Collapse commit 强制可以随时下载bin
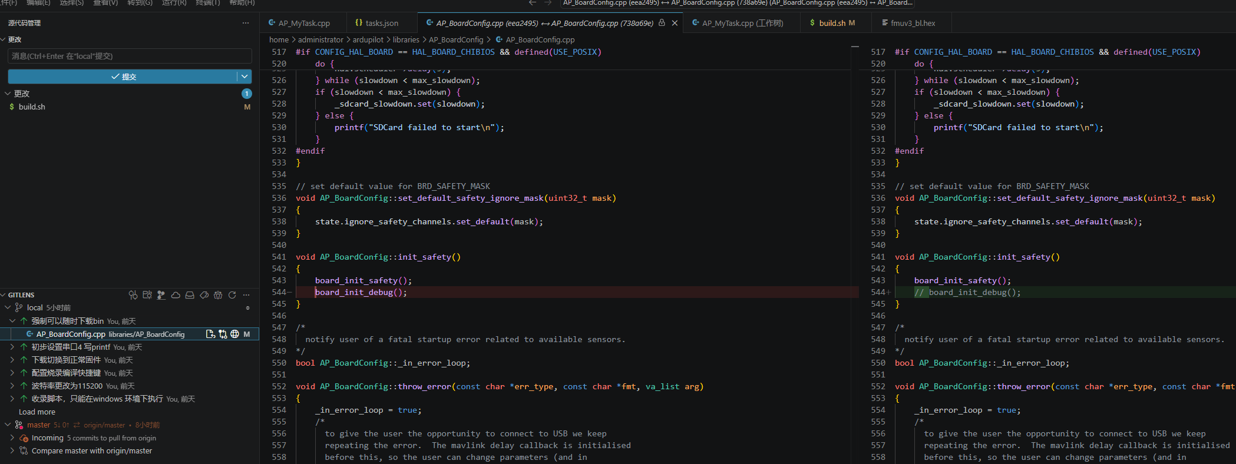The height and width of the screenshot is (464, 1236). coord(12,321)
